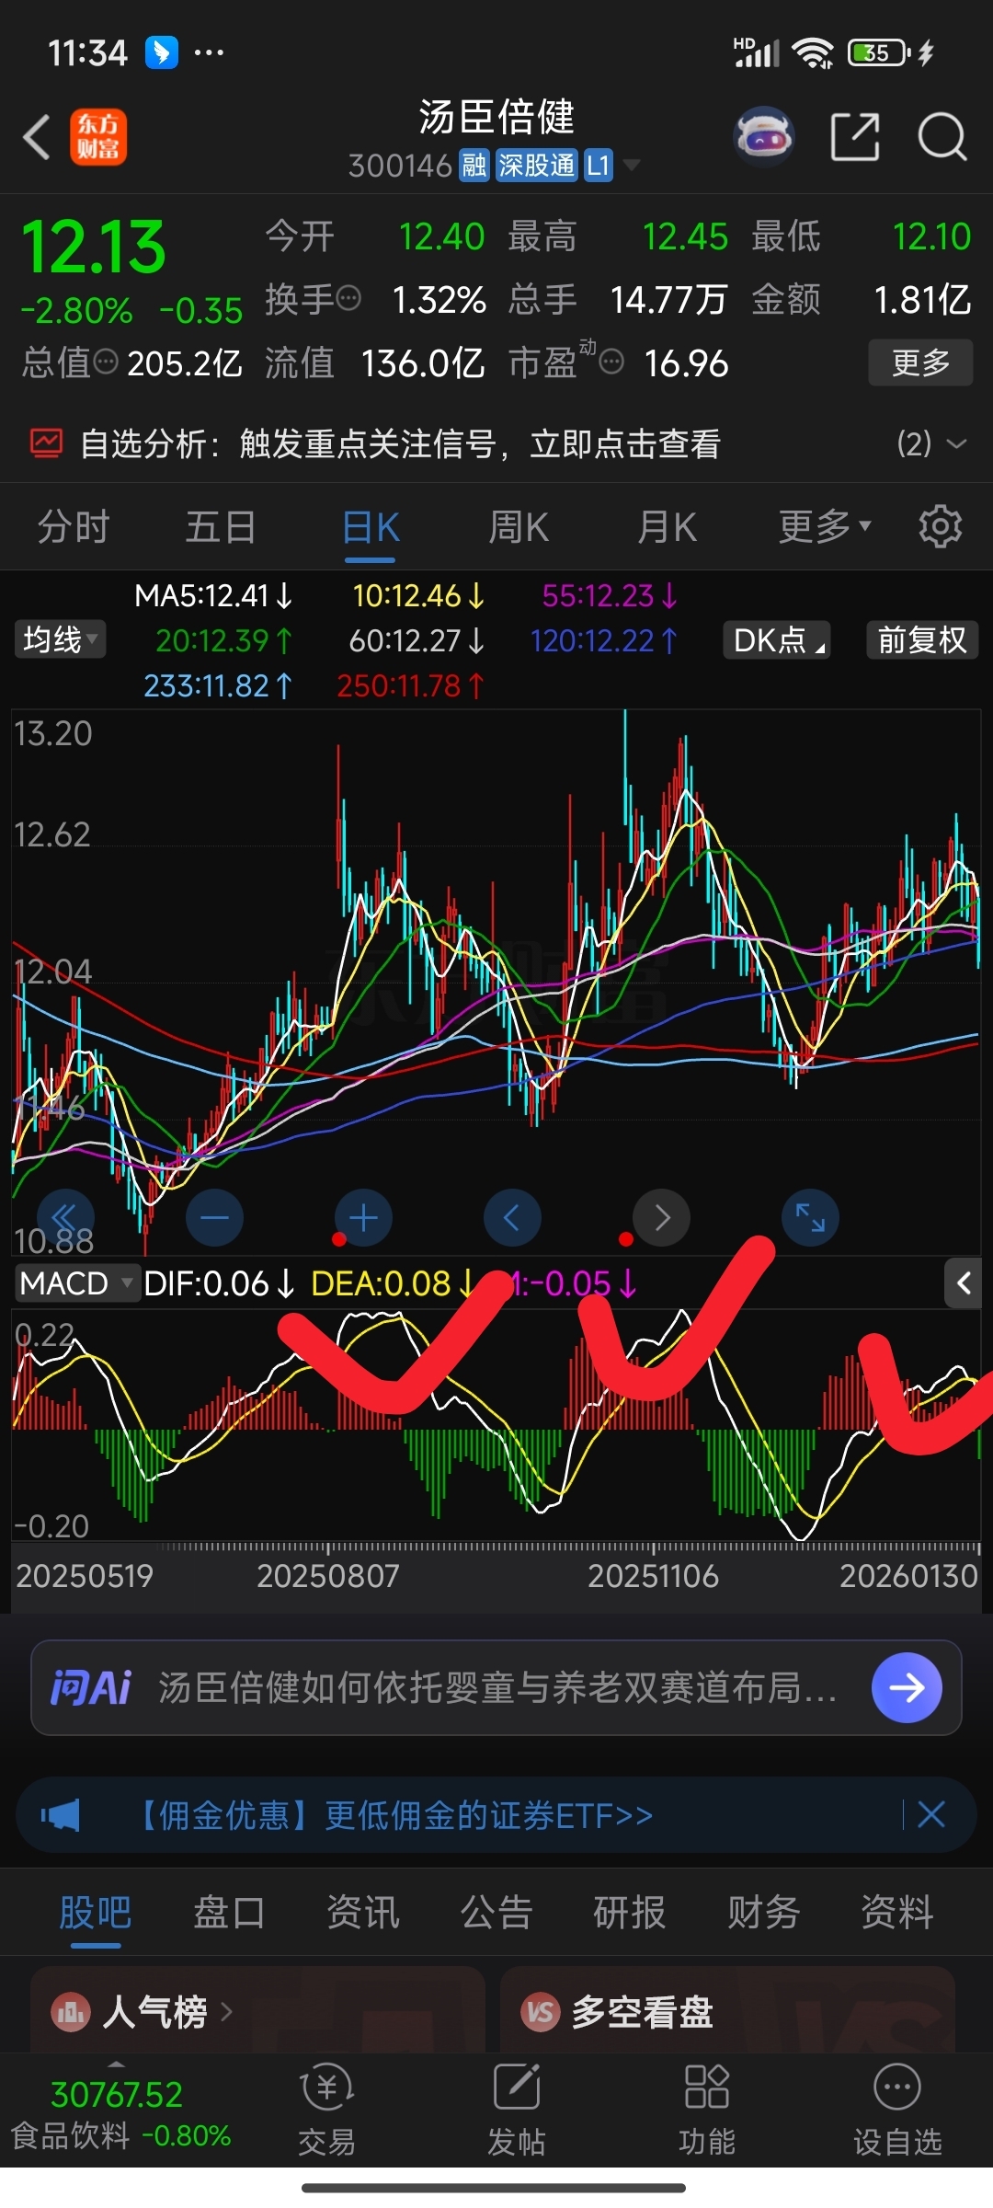This screenshot has height=2208, width=993.
Task: Open the robot AI assistant avatar
Action: click(x=764, y=137)
